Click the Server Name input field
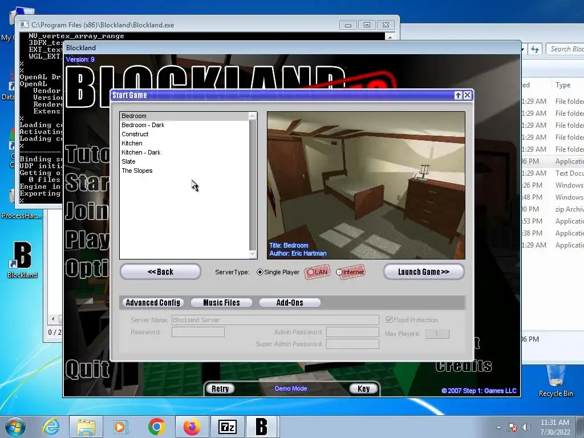 [275, 320]
